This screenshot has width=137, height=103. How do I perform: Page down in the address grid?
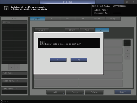(127, 56)
